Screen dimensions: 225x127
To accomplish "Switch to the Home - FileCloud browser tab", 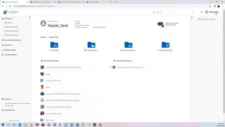I will pos(71,2).
